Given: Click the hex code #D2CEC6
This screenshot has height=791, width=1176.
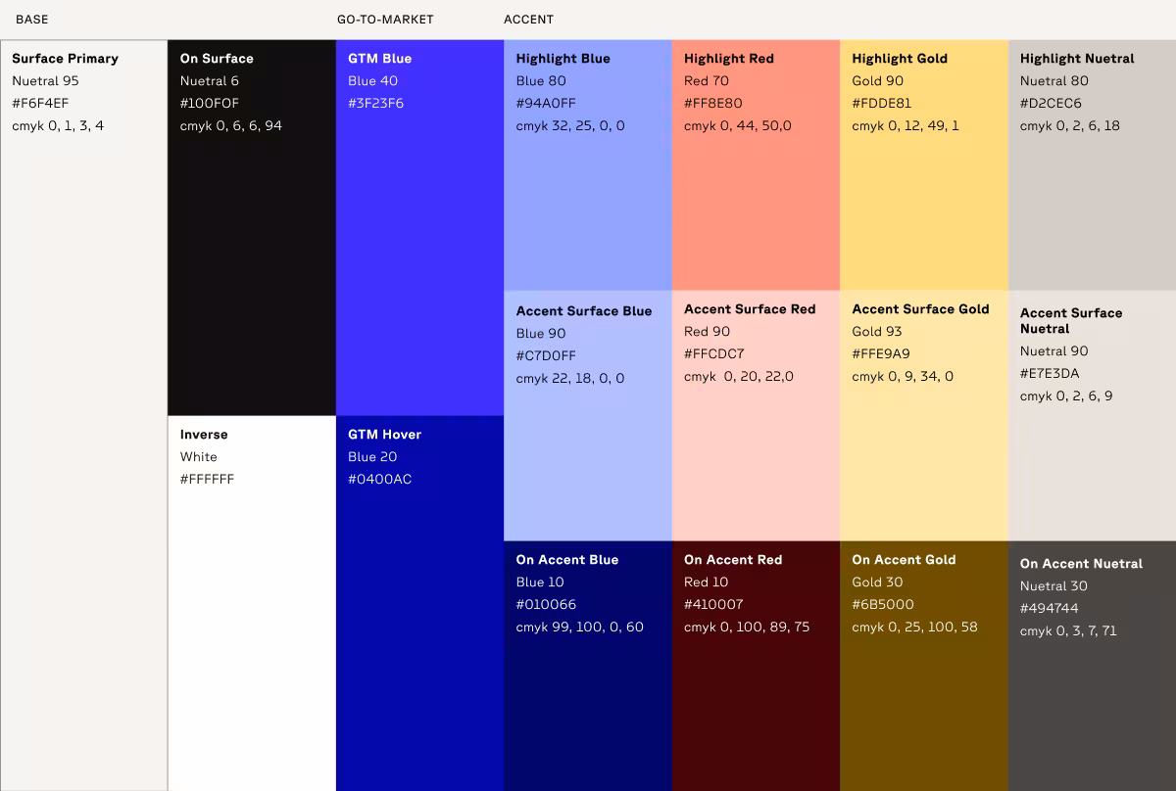Looking at the screenshot, I should coord(1051,103).
